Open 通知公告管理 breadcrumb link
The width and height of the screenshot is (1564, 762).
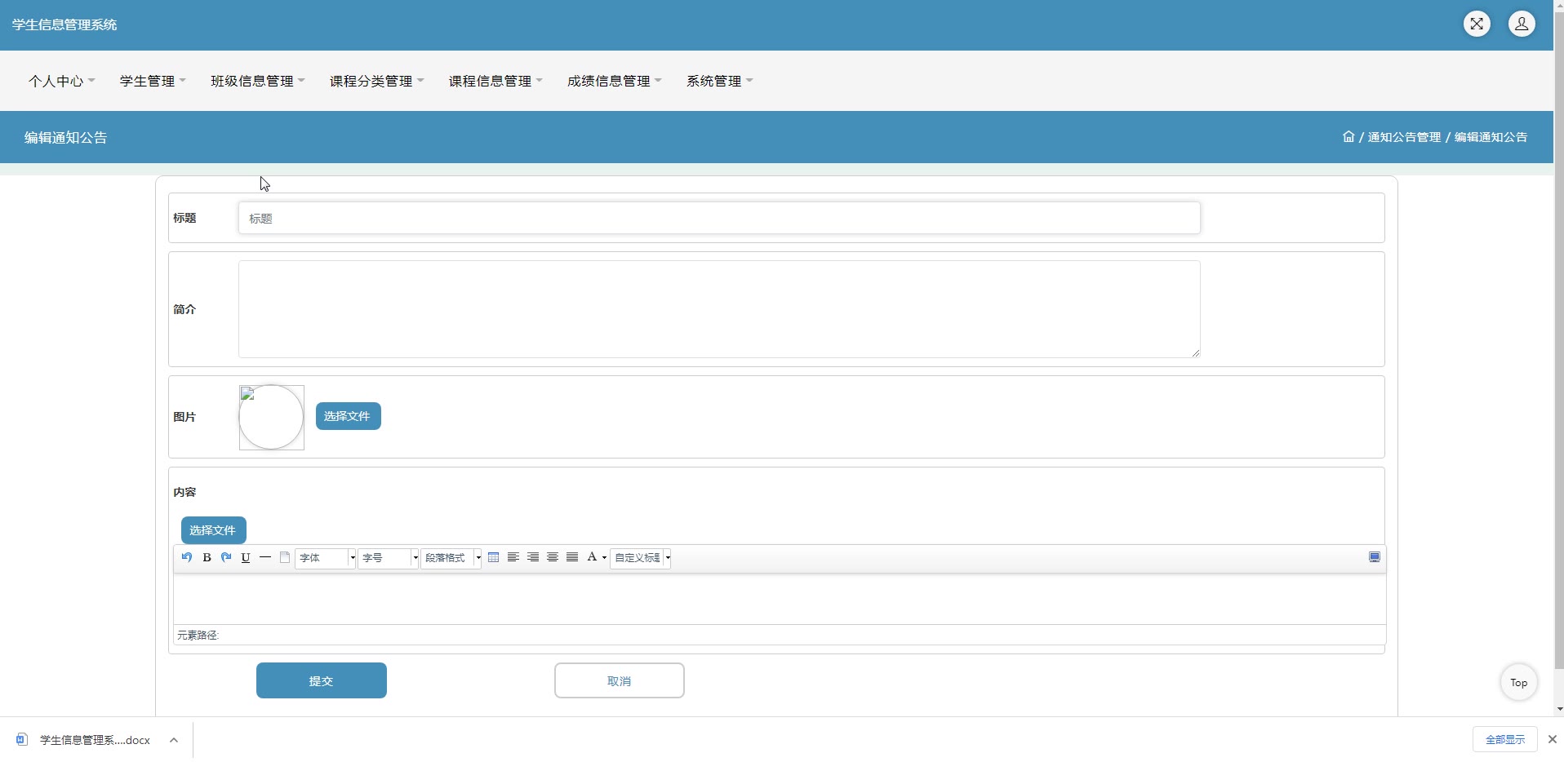[1404, 137]
